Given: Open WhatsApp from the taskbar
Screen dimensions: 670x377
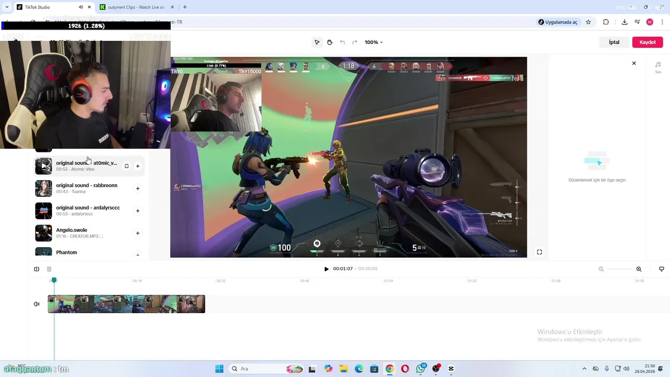Looking at the screenshot, I should (x=421, y=369).
